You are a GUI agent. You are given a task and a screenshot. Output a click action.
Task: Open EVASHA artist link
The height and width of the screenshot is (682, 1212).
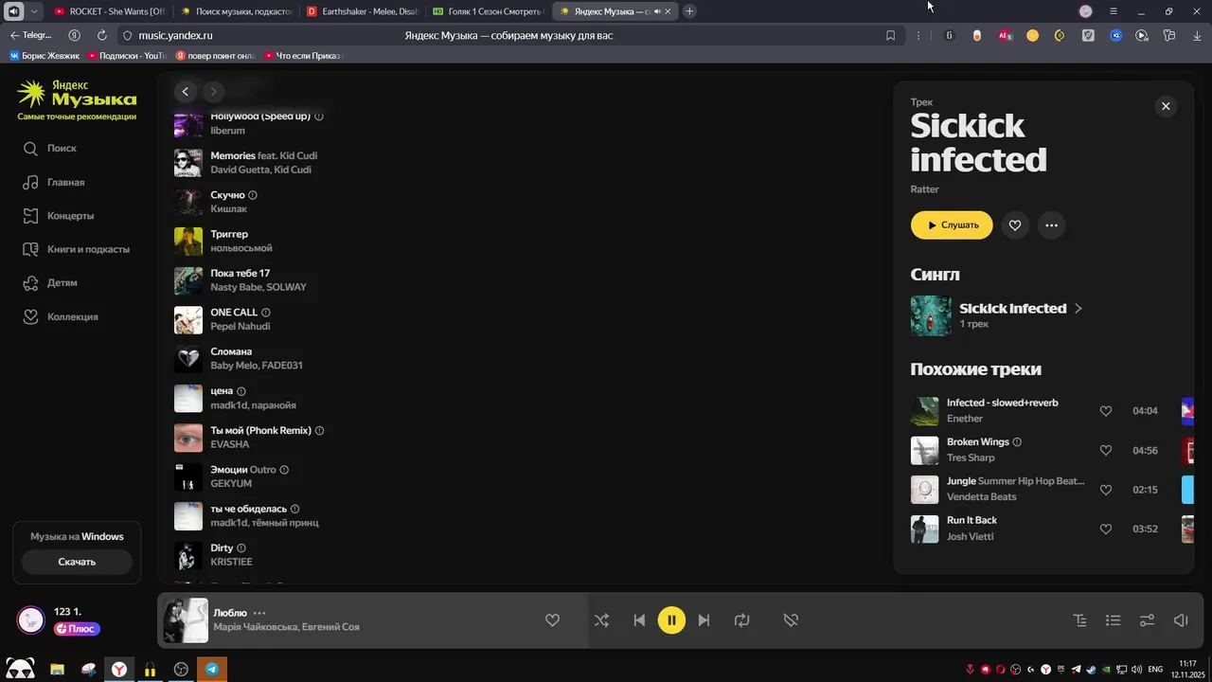pos(230,444)
